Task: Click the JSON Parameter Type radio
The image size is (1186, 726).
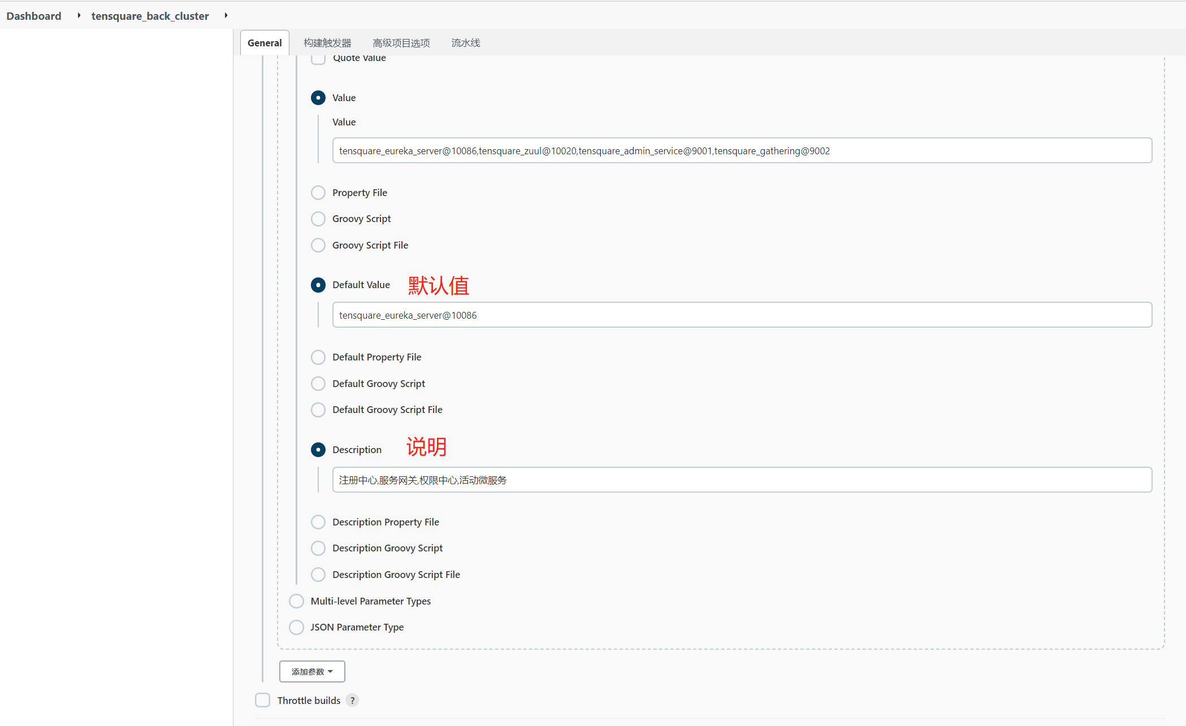Action: click(297, 627)
